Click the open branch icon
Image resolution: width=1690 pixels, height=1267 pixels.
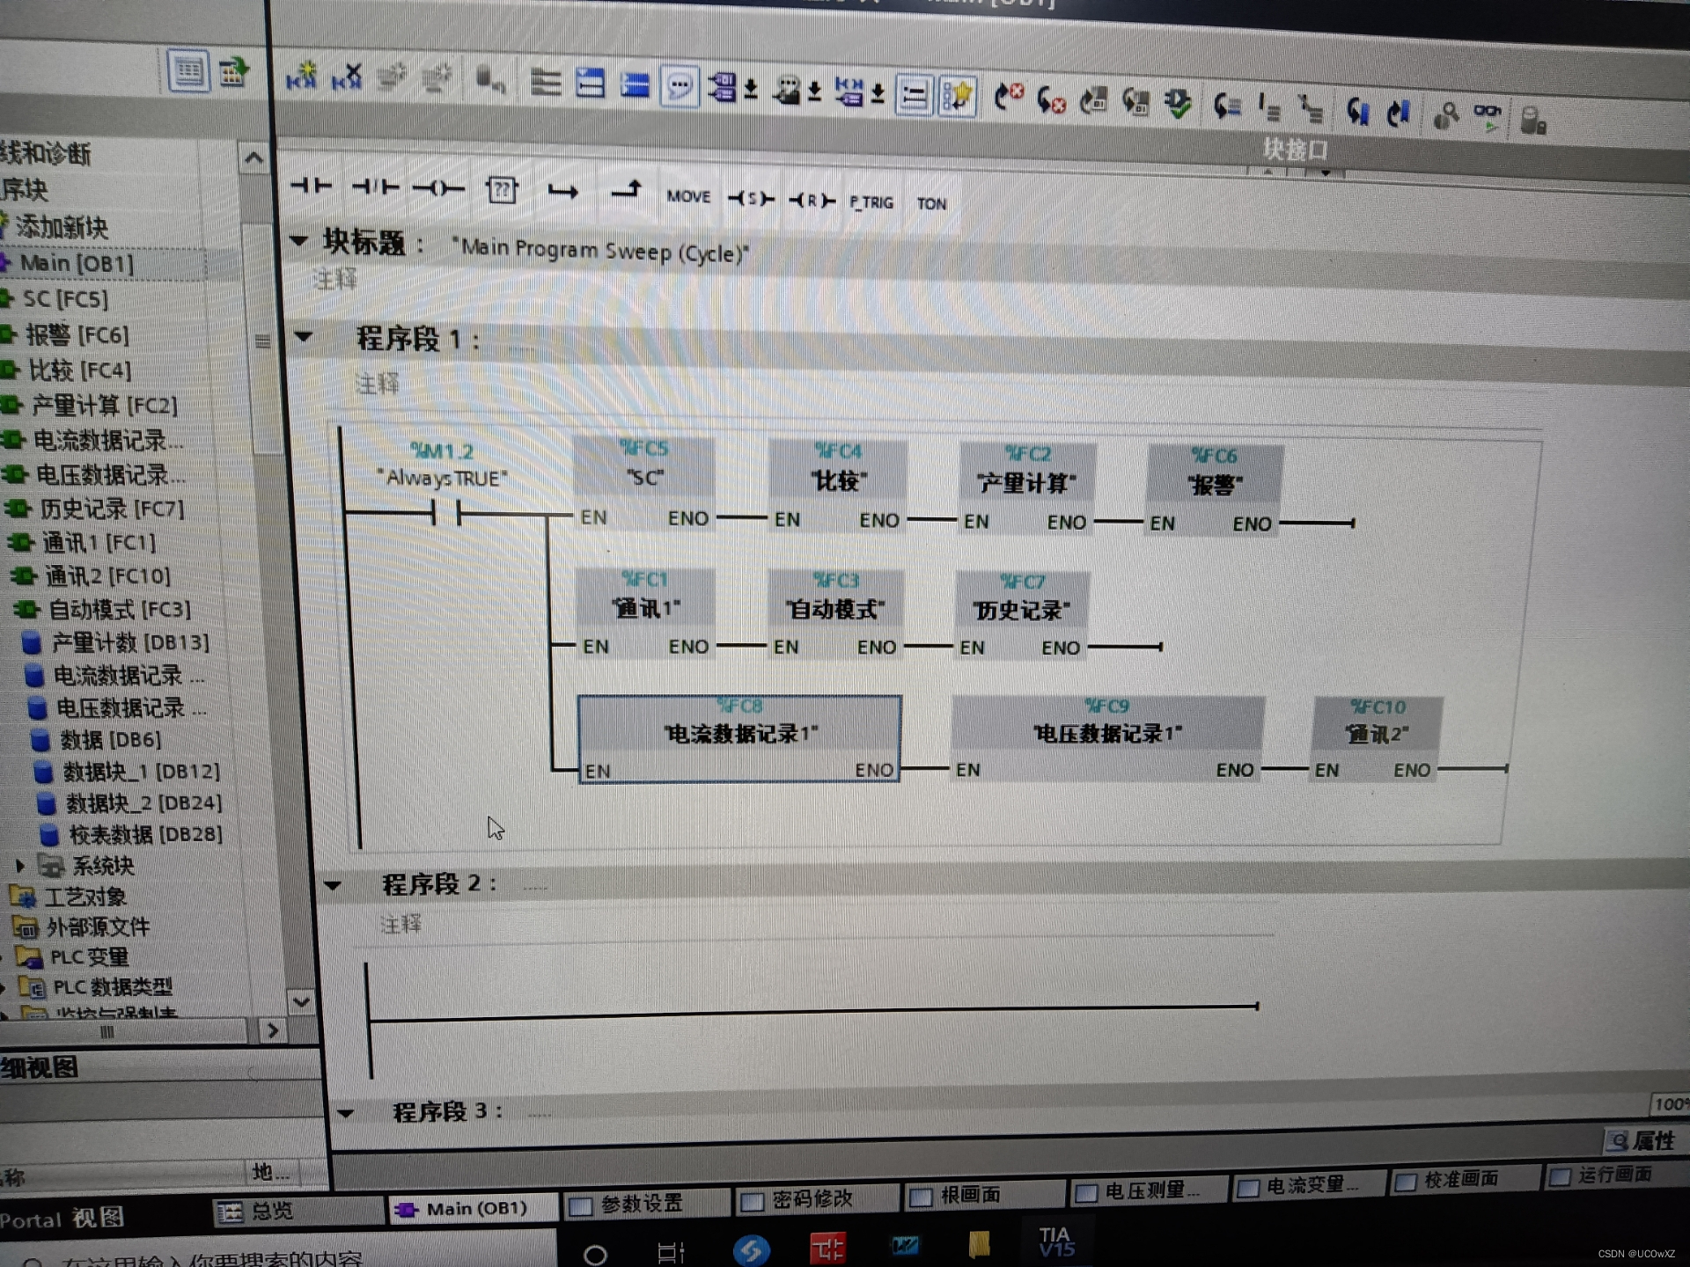(x=562, y=191)
